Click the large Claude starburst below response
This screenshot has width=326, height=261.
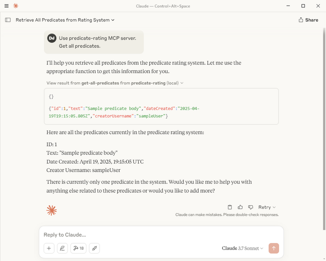[52, 211]
